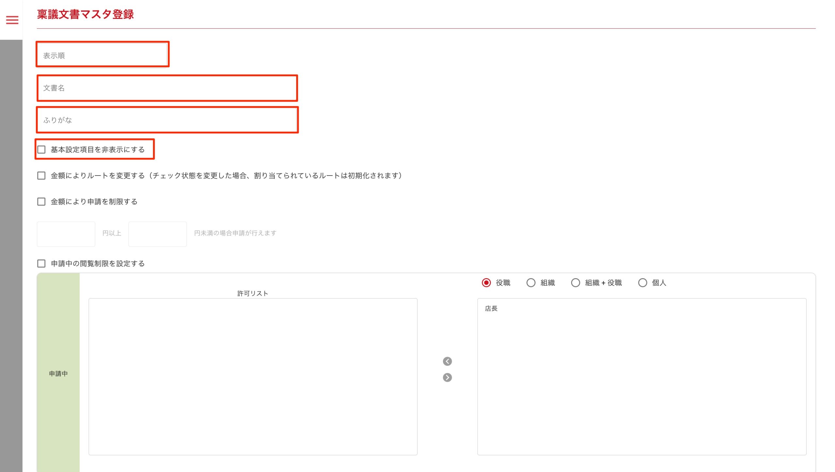The image size is (835, 472).
Task: Focus the 文書名 text field
Action: pyautogui.click(x=167, y=88)
